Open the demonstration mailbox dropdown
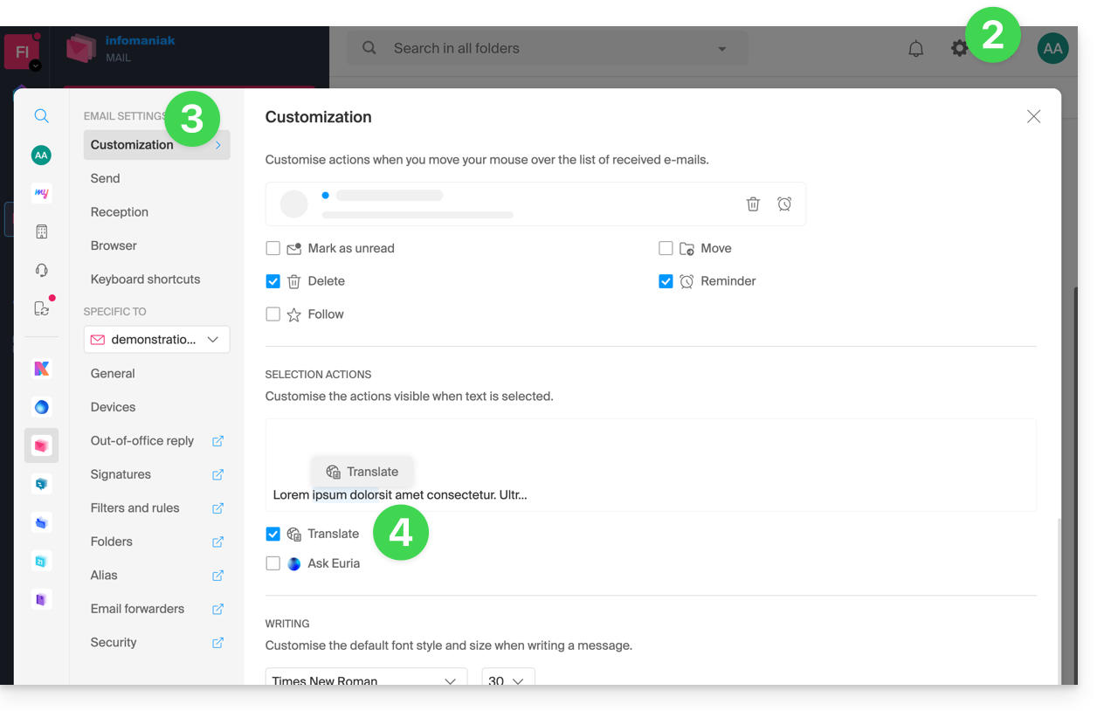 point(156,339)
